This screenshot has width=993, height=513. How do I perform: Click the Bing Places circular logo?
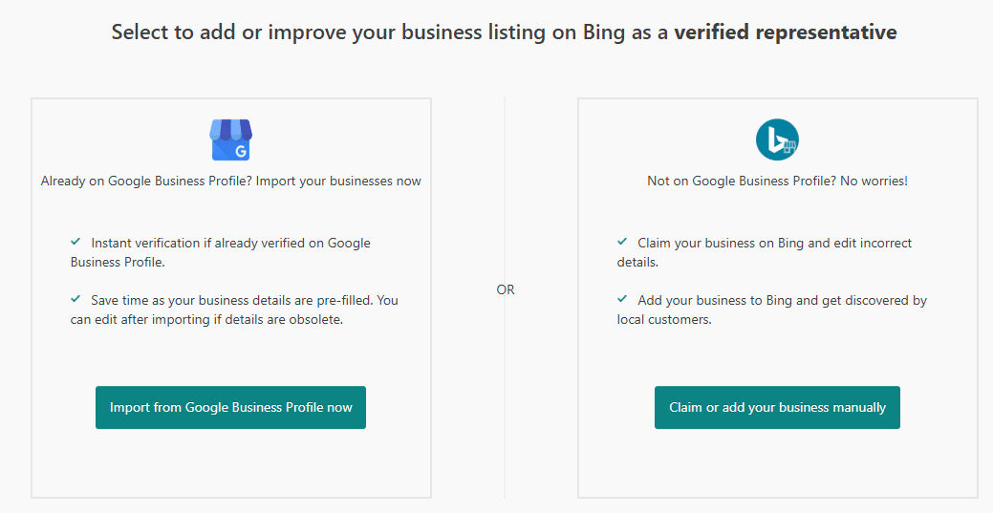777,140
